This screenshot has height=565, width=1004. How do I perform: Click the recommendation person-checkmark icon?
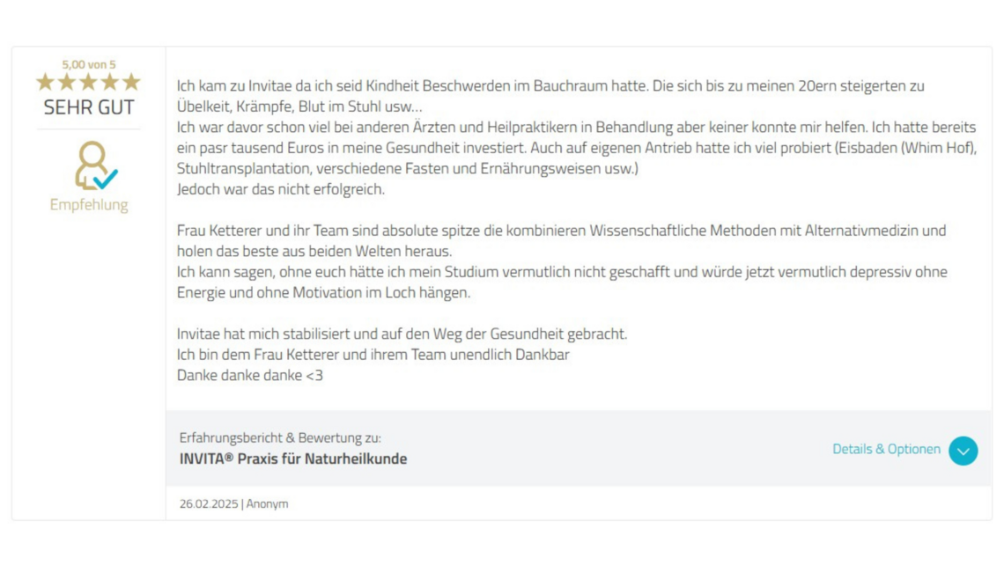tap(94, 166)
